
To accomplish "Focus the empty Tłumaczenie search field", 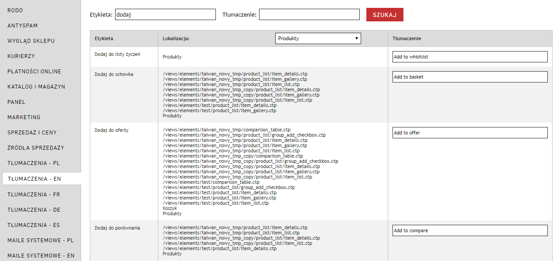I will tap(309, 14).
